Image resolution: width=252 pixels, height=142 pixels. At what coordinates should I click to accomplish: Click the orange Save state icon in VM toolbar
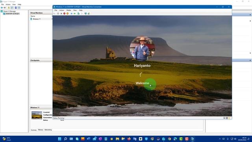click(67, 14)
